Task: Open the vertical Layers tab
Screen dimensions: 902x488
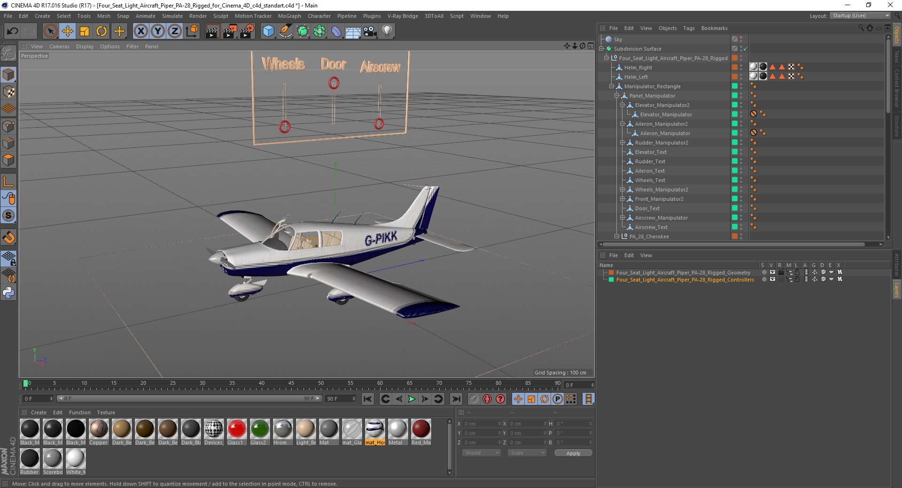Action: 896,290
